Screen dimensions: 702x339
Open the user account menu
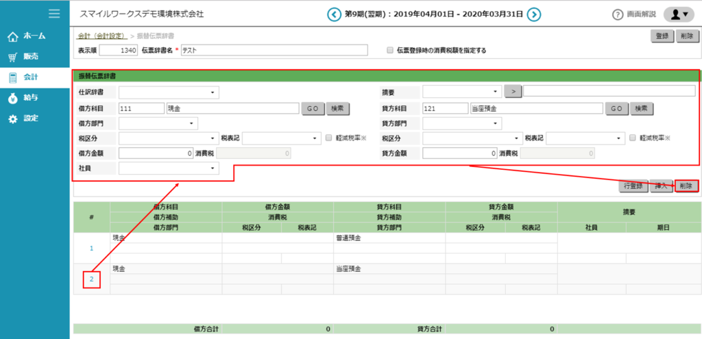pyautogui.click(x=679, y=14)
